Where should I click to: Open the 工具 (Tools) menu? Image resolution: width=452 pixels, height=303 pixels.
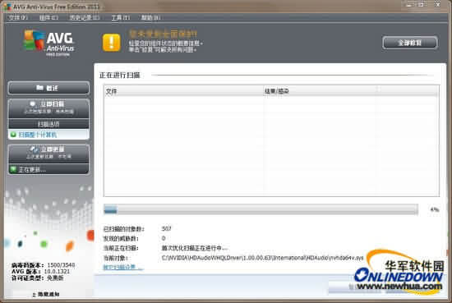click(121, 17)
